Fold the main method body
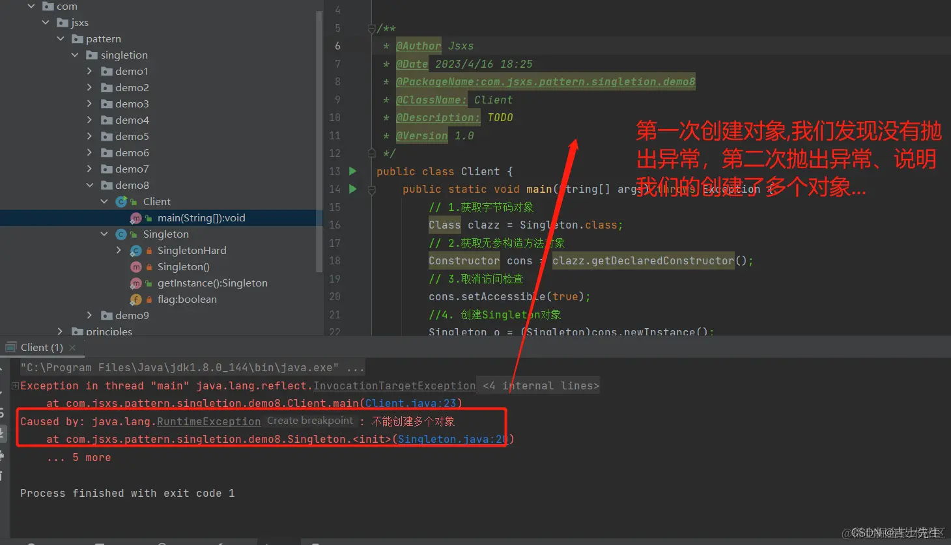This screenshot has height=545, width=951. tap(371, 190)
